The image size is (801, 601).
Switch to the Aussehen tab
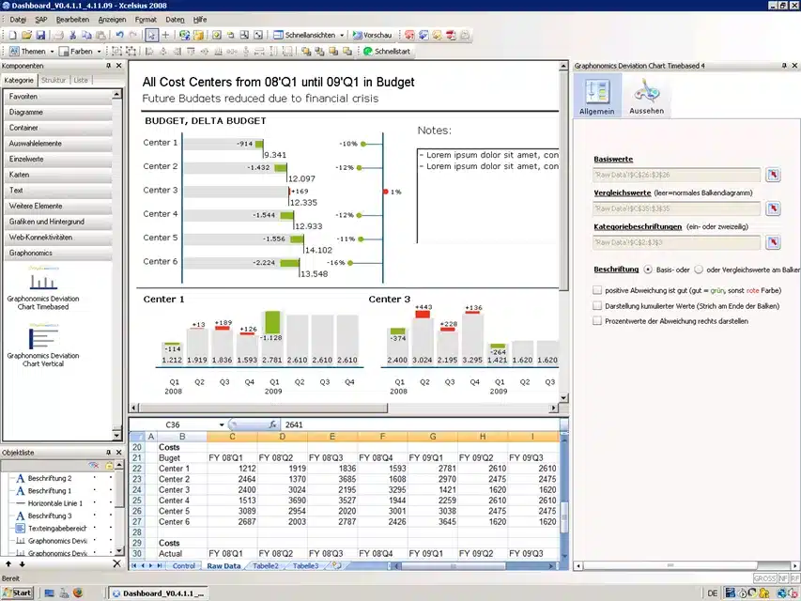tap(646, 95)
